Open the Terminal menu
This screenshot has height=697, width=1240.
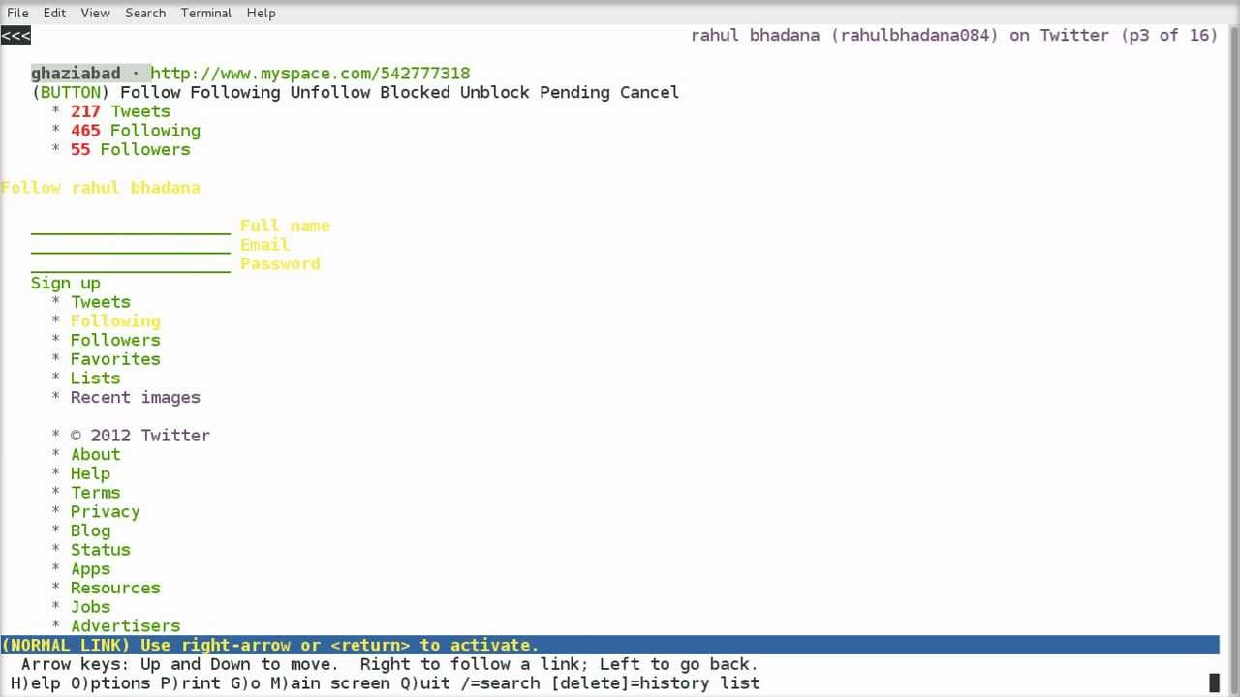pos(205,13)
